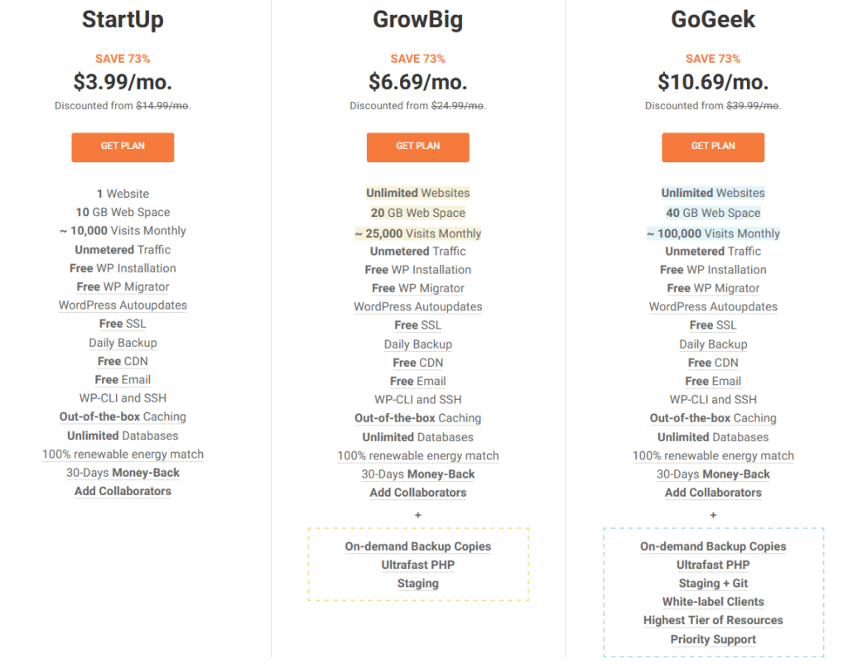Click 'Ultrafast PHP' in GrowBig box
This screenshot has height=664, width=848.
[x=418, y=565]
